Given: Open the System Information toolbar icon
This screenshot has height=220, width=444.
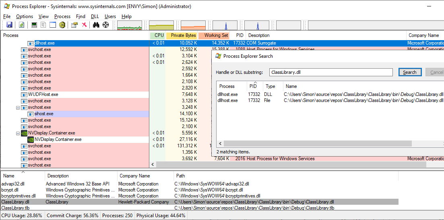Looking at the screenshot, I should click(34, 25).
